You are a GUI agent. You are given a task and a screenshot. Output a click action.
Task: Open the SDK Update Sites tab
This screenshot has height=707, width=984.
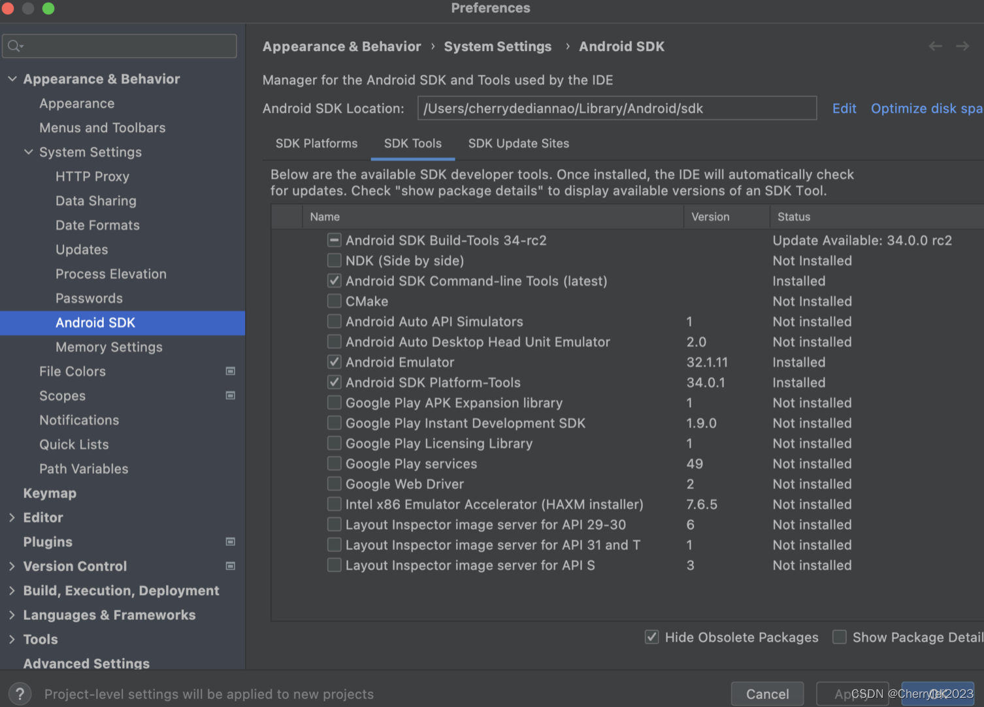click(x=518, y=143)
